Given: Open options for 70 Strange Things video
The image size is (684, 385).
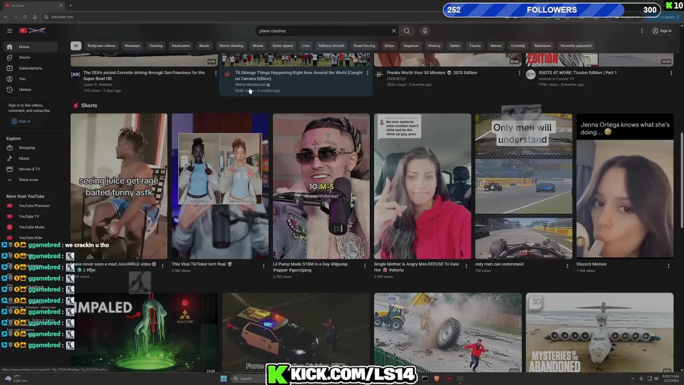Looking at the screenshot, I should pos(367,73).
